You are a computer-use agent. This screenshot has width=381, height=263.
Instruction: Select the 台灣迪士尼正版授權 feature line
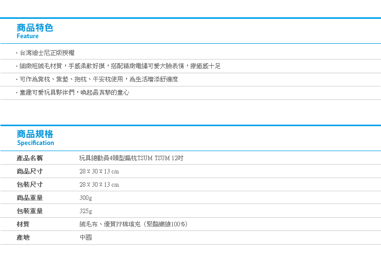[x=47, y=53]
